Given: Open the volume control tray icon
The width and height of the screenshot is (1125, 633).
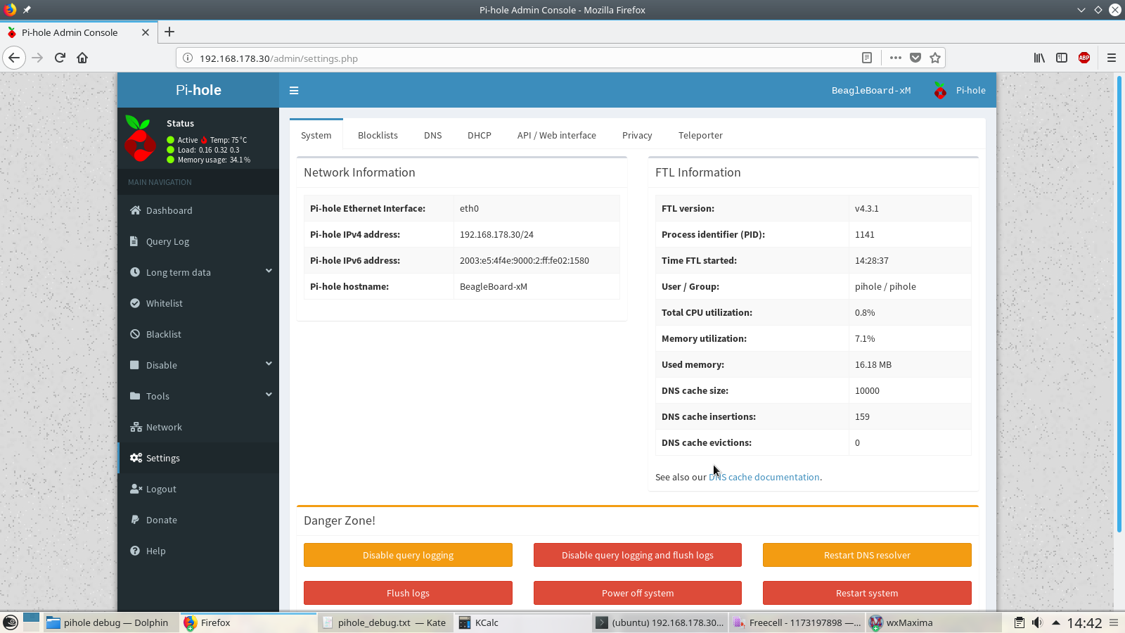Looking at the screenshot, I should pyautogui.click(x=1037, y=622).
